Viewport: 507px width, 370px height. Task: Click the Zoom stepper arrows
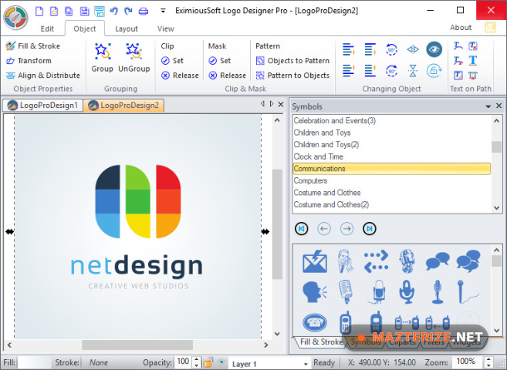point(489,362)
